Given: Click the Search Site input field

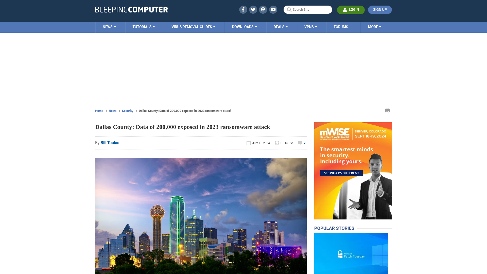Looking at the screenshot, I should [308, 10].
